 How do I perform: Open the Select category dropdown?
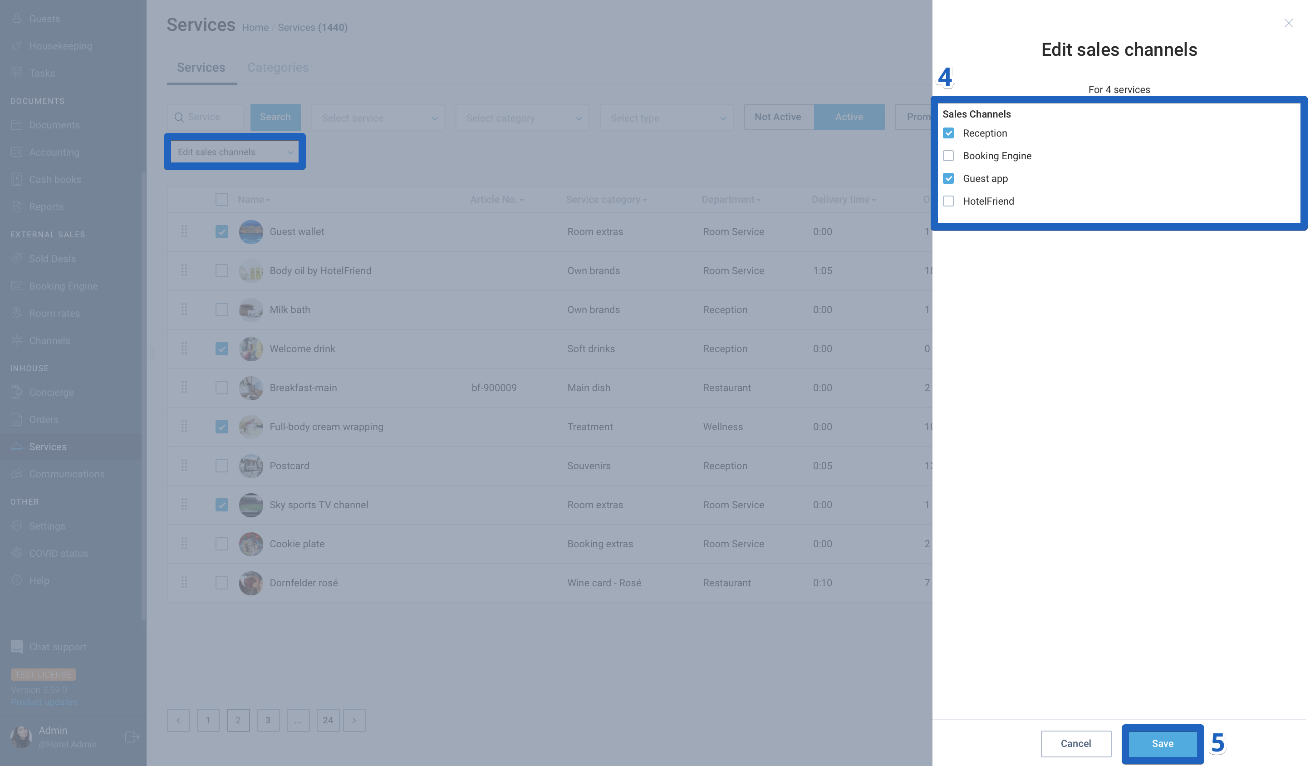tap(522, 118)
